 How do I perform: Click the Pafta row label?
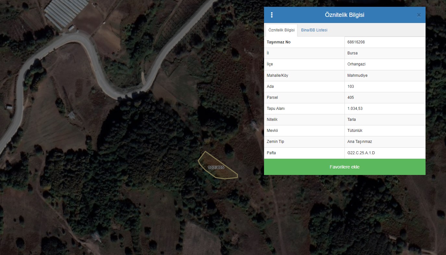(x=271, y=153)
